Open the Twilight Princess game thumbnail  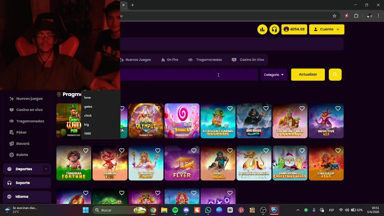pos(146,163)
